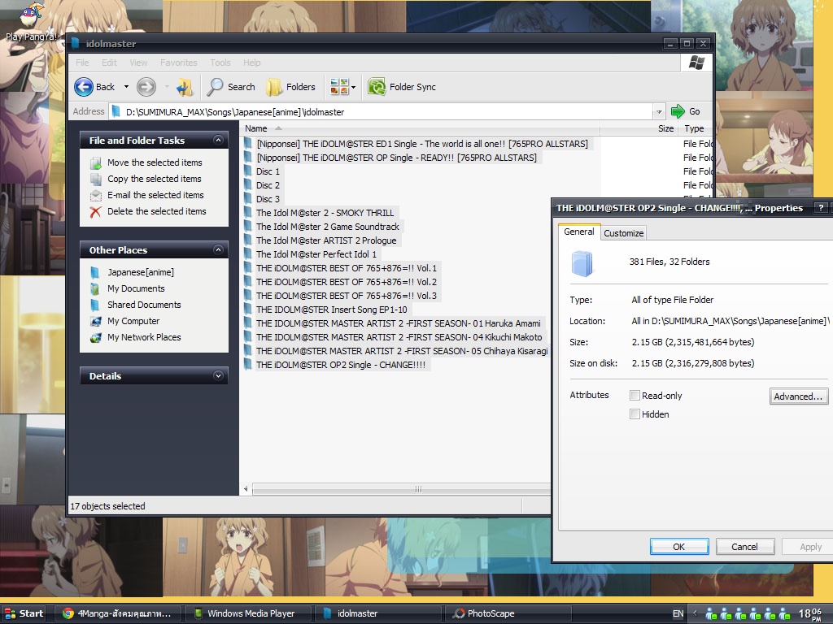The image size is (833, 624).
Task: Launch Folder Sync from toolbar
Action: [x=402, y=87]
